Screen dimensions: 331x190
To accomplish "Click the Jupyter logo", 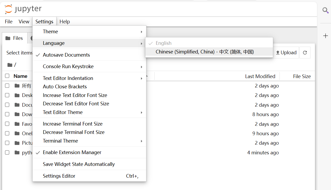I will pyautogui.click(x=23, y=9).
